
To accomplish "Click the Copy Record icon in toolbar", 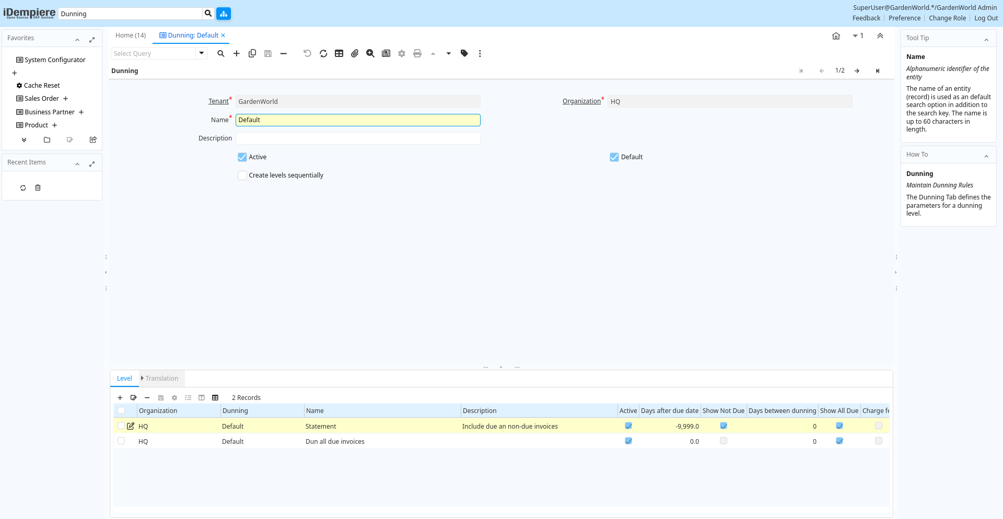I will coord(252,53).
